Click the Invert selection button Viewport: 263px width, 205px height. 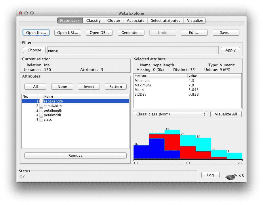click(89, 86)
